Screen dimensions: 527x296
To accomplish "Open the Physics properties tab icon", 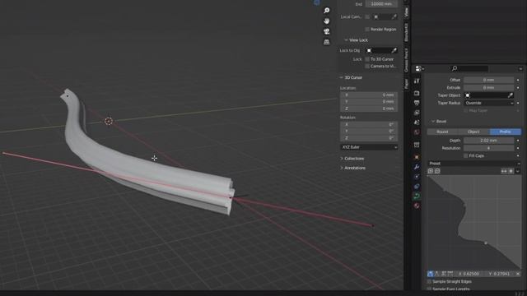I will point(417,177).
